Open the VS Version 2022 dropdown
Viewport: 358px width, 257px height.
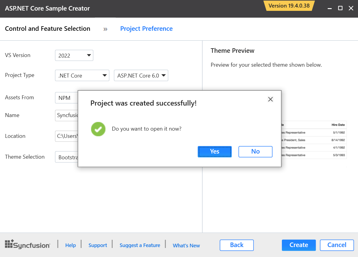74,56
